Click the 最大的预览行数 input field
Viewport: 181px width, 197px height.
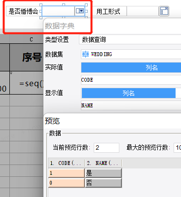[x=178, y=148]
